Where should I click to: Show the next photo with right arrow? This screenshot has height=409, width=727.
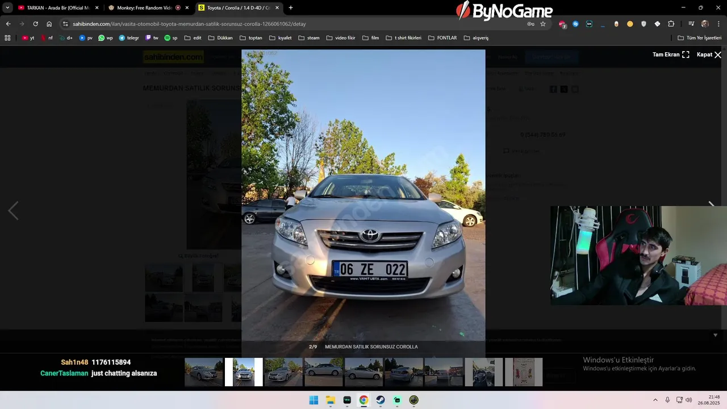[711, 204]
